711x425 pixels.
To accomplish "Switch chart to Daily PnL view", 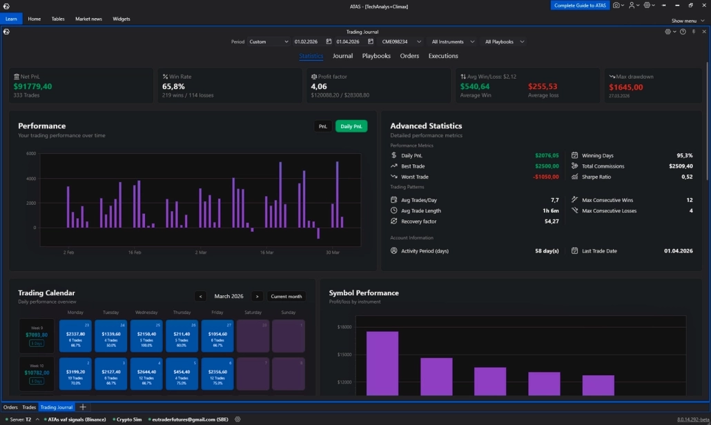I will point(351,126).
